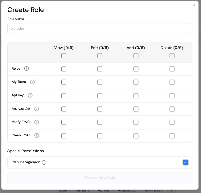This screenshot has width=201, height=193.
Task: Click the Clean Email info icon
Action: click(37, 135)
